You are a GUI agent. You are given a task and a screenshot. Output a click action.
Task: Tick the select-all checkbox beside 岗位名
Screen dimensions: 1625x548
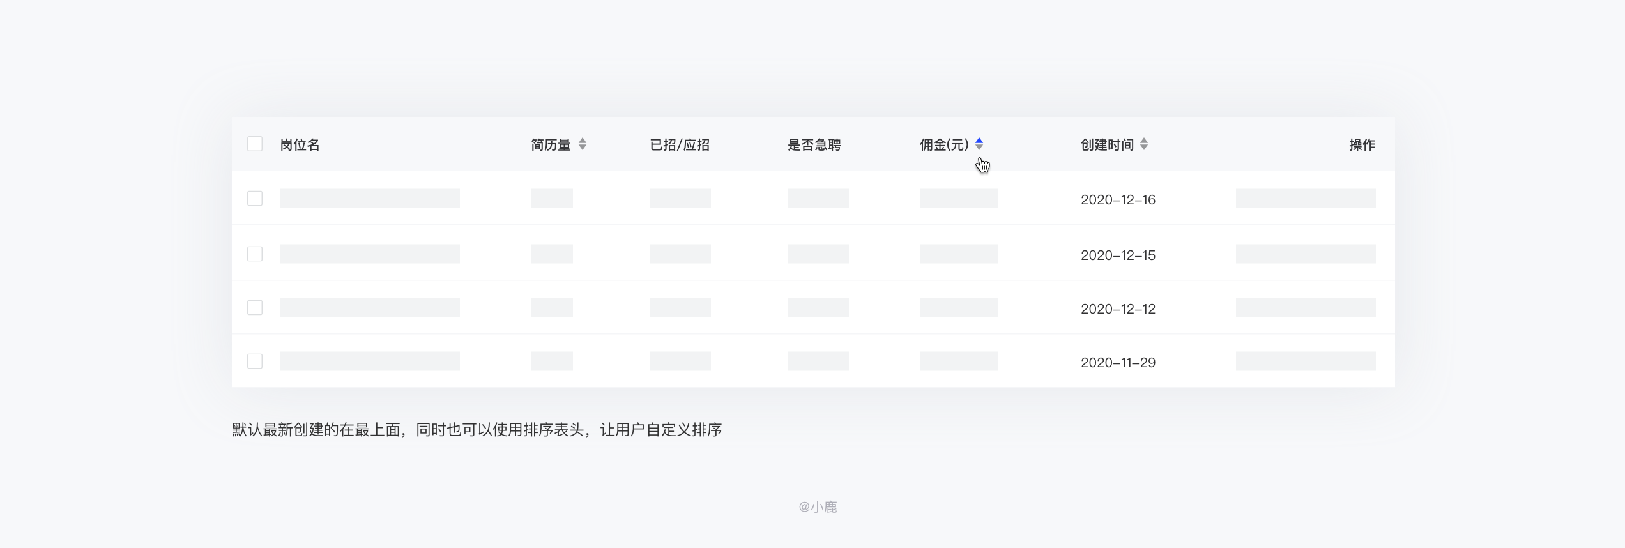click(255, 144)
